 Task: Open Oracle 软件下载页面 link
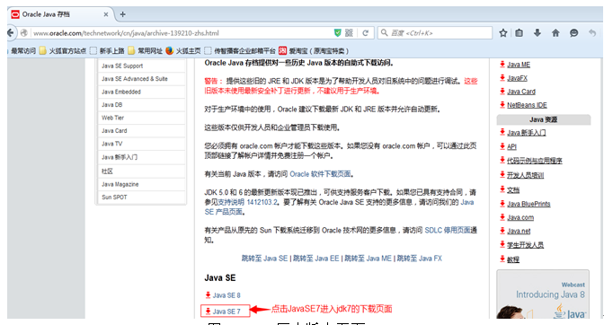point(320,174)
